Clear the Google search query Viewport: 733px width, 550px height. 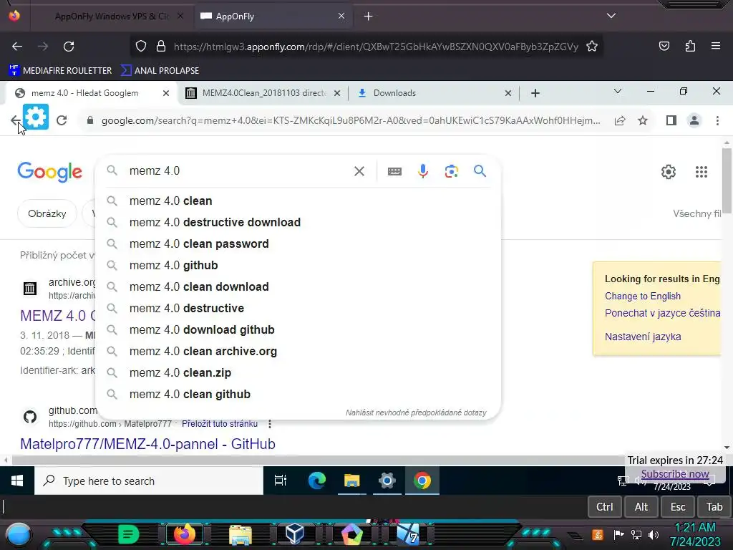tap(359, 171)
